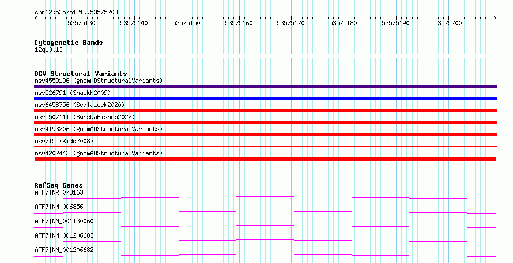This screenshot has height=263, width=513.
Task: Select variant label nsv715 (Kidd2008)
Action: tap(64, 141)
